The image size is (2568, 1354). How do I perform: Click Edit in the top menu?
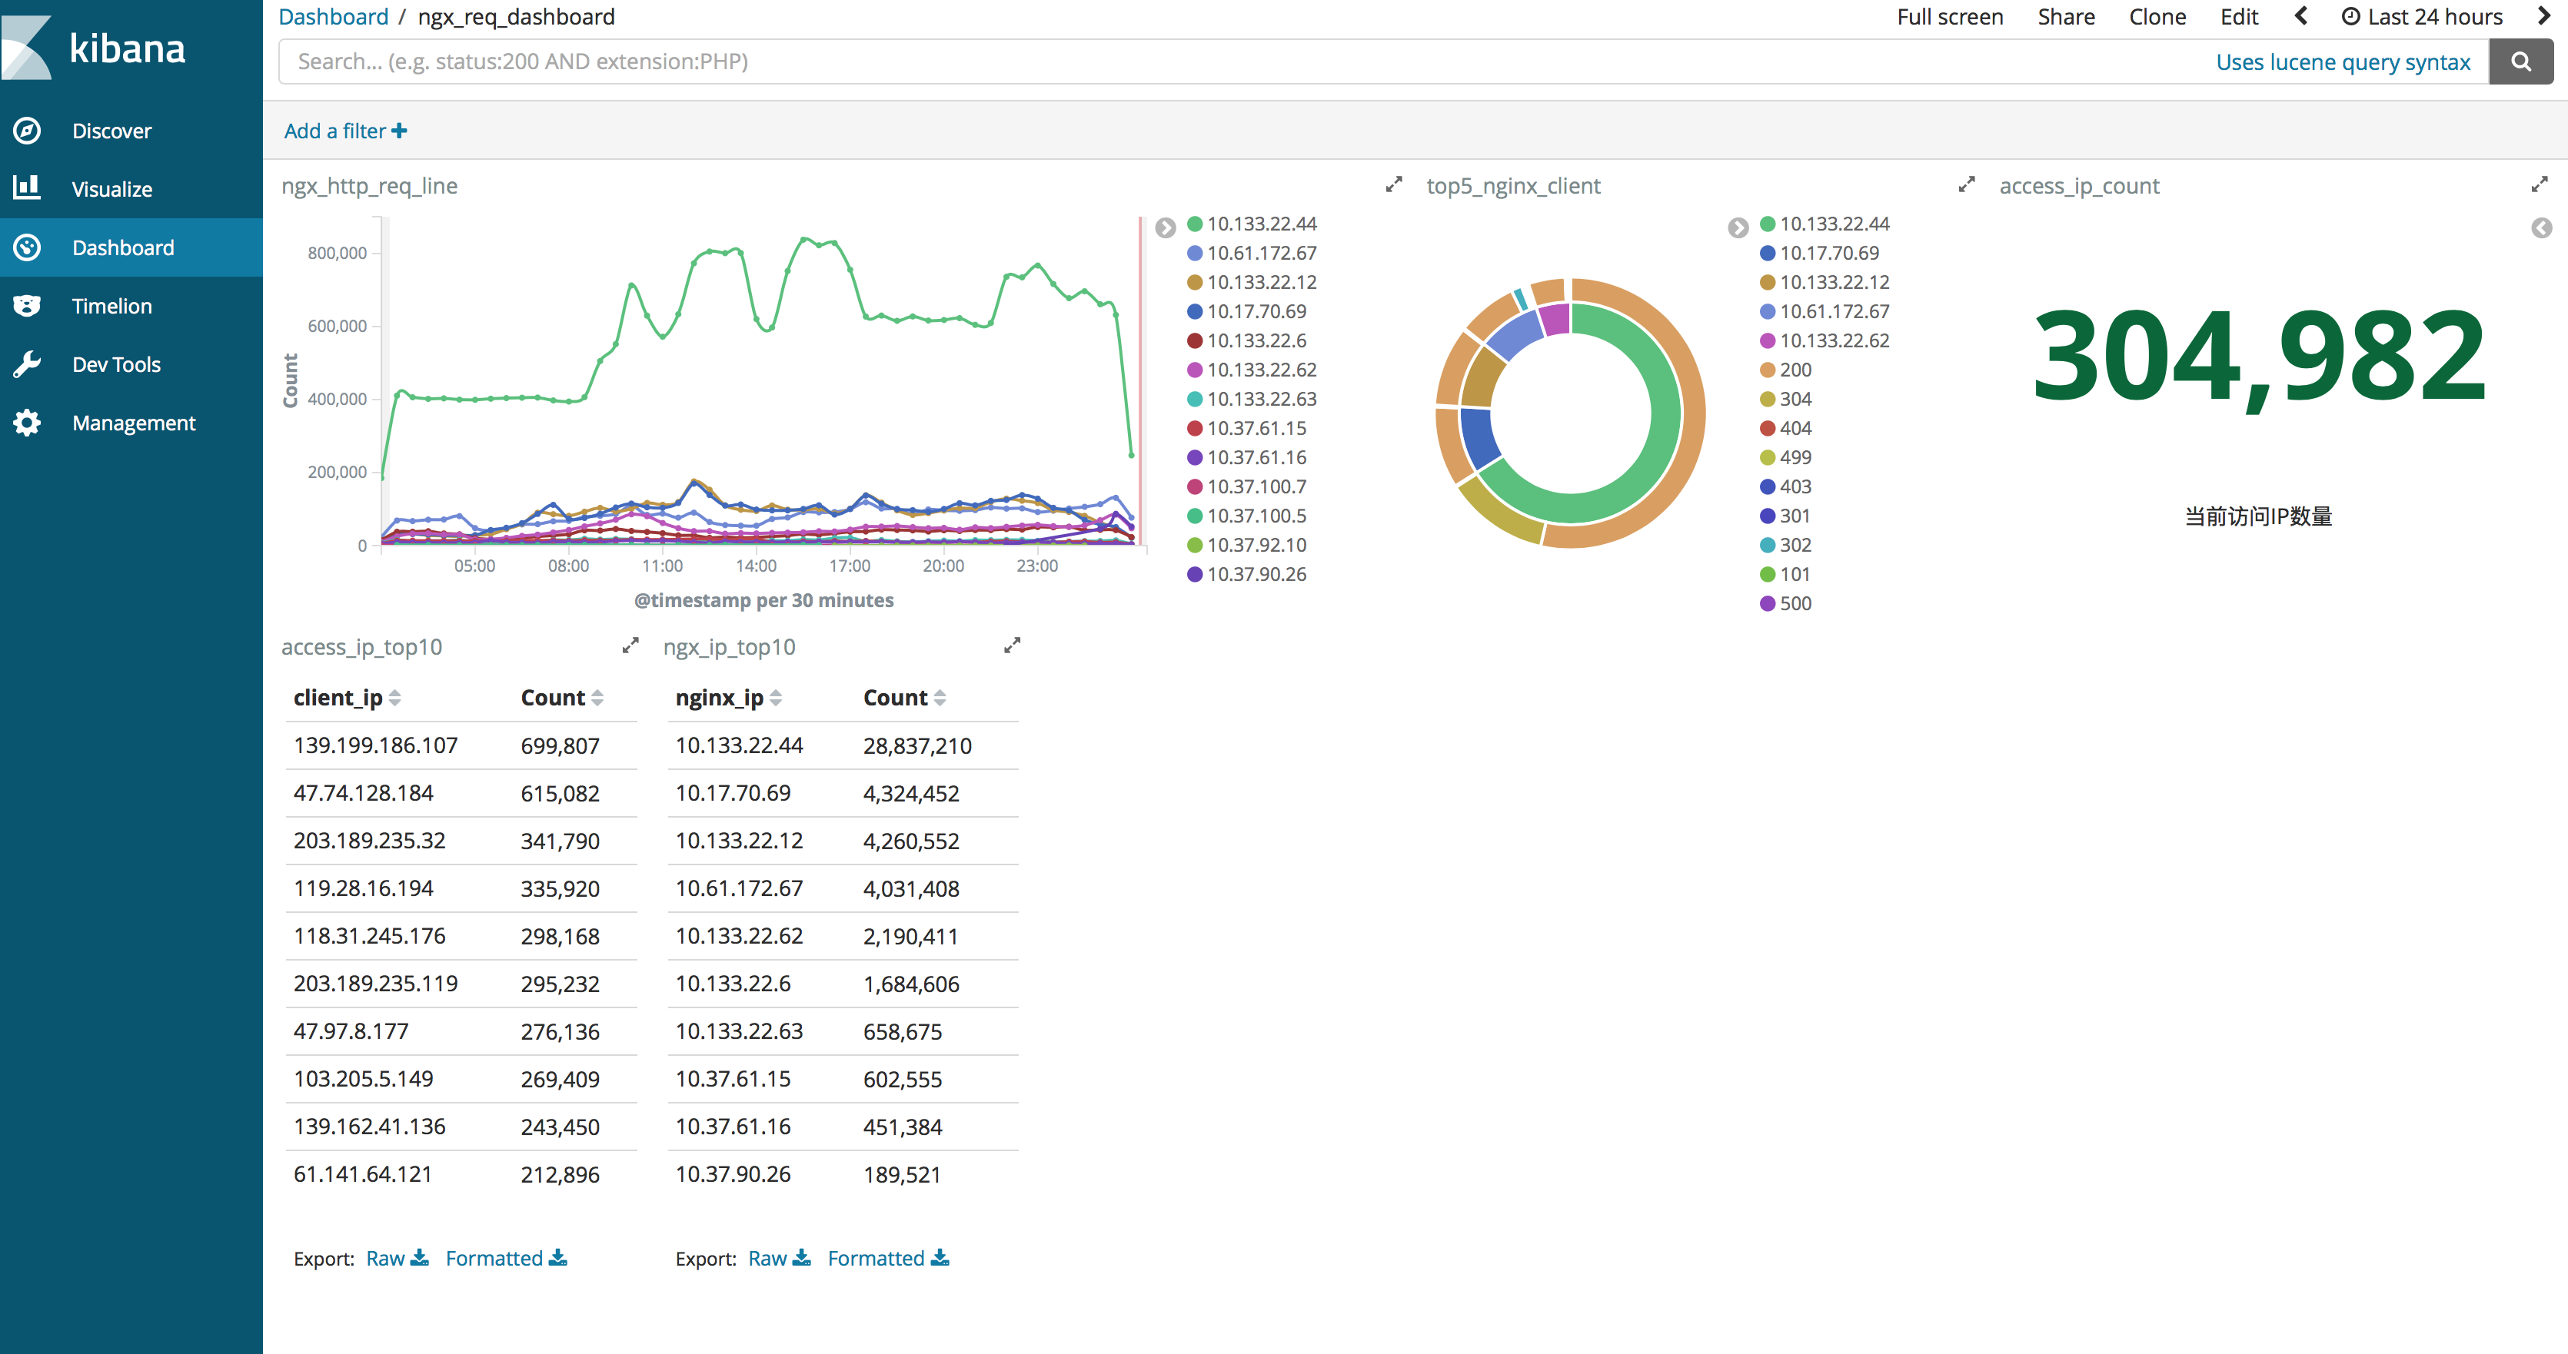coord(2239,16)
